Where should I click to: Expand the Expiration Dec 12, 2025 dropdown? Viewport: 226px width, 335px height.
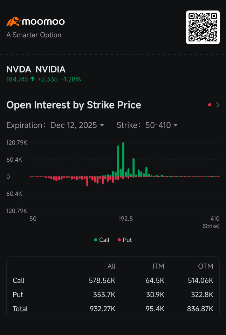77,125
